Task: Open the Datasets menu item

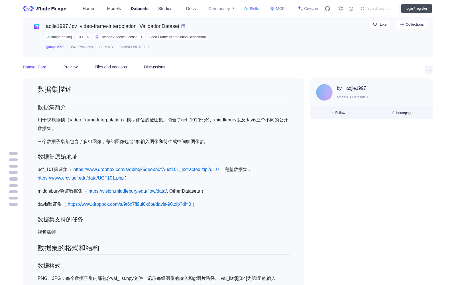Action: point(140,9)
